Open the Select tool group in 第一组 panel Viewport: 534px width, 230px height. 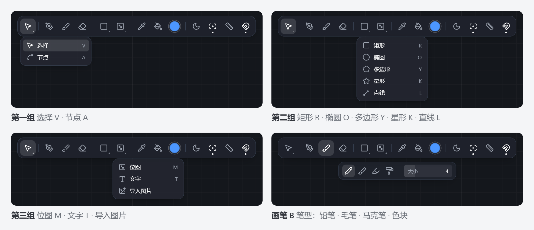coord(28,26)
